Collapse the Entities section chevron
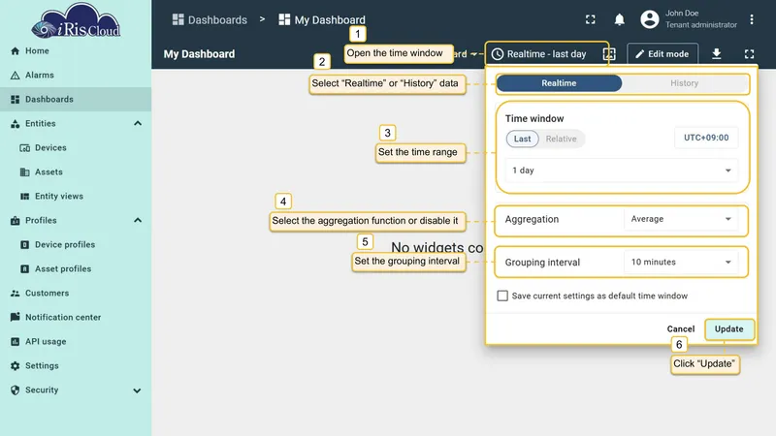Viewport: 776px width, 436px height. (x=138, y=124)
